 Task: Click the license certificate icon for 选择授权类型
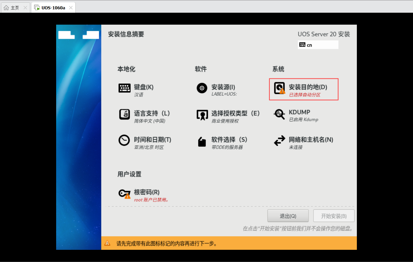202,115
